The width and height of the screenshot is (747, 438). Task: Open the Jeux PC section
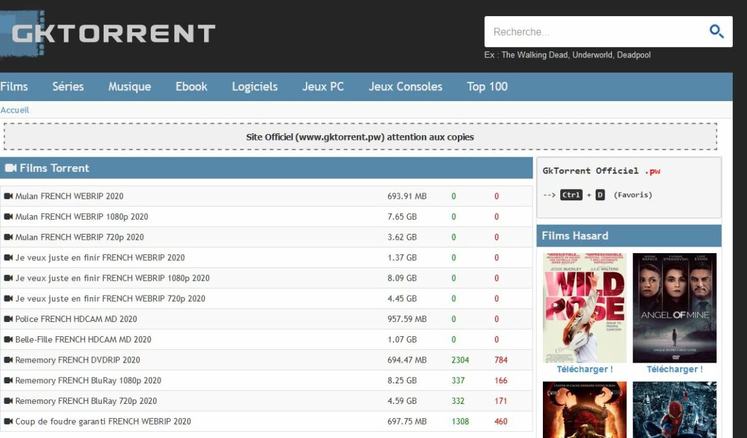323,87
